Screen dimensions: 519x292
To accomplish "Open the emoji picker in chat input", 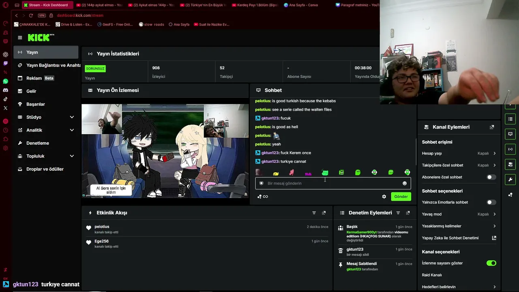I will pyautogui.click(x=404, y=183).
